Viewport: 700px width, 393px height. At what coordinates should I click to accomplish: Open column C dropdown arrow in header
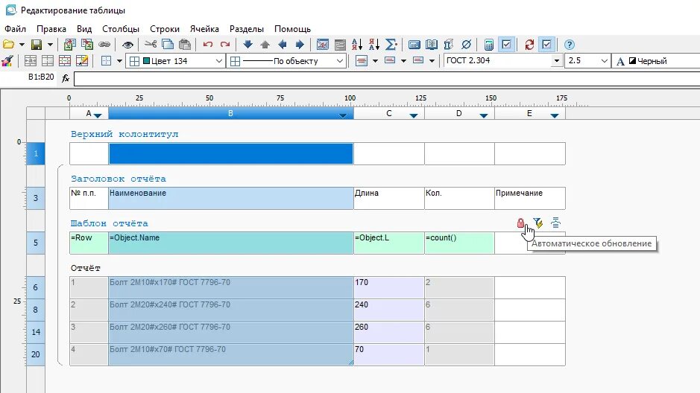pos(414,115)
